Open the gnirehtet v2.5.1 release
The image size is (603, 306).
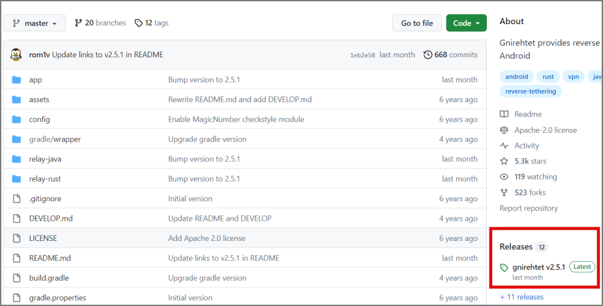pyautogui.click(x=539, y=267)
